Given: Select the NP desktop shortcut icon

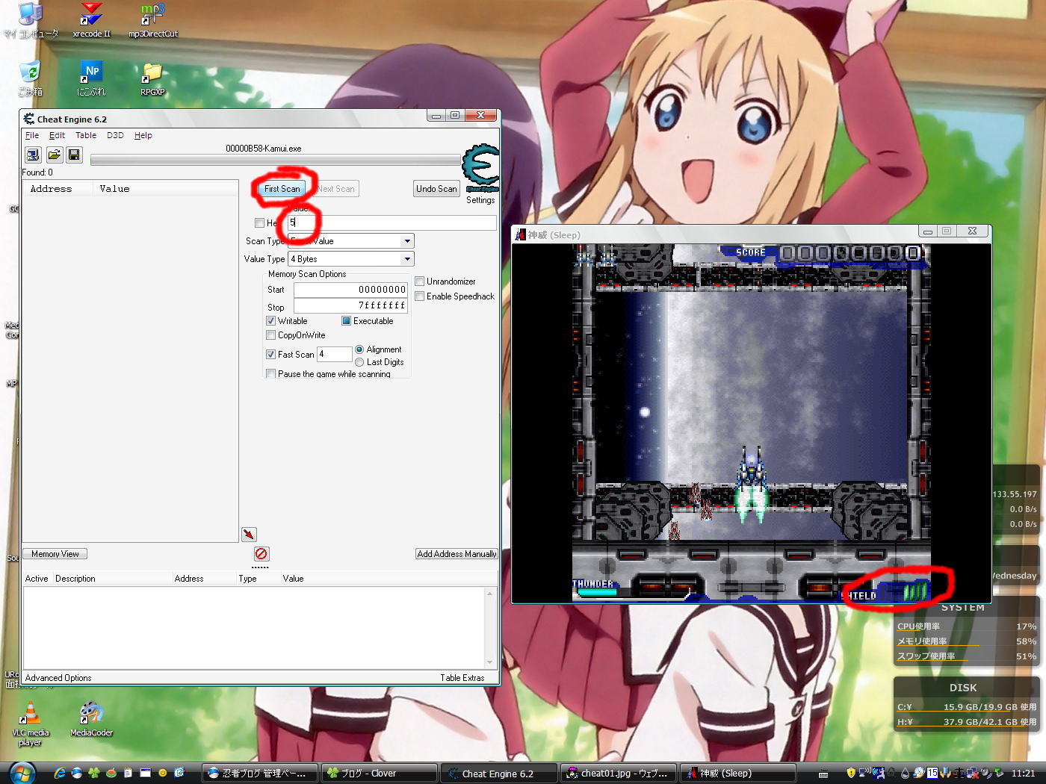Looking at the screenshot, I should (x=91, y=78).
